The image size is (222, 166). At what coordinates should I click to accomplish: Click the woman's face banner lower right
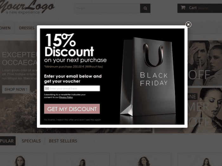[205, 110]
